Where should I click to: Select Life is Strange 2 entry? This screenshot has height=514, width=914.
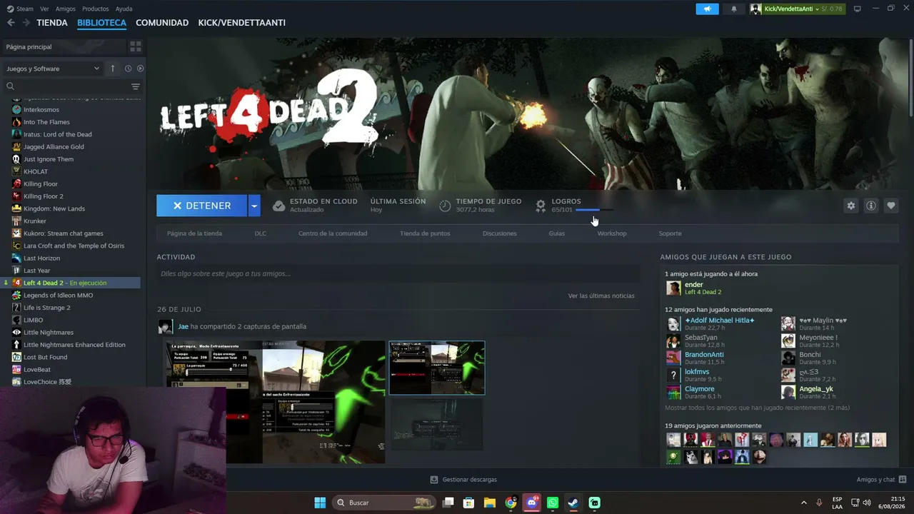click(x=47, y=308)
